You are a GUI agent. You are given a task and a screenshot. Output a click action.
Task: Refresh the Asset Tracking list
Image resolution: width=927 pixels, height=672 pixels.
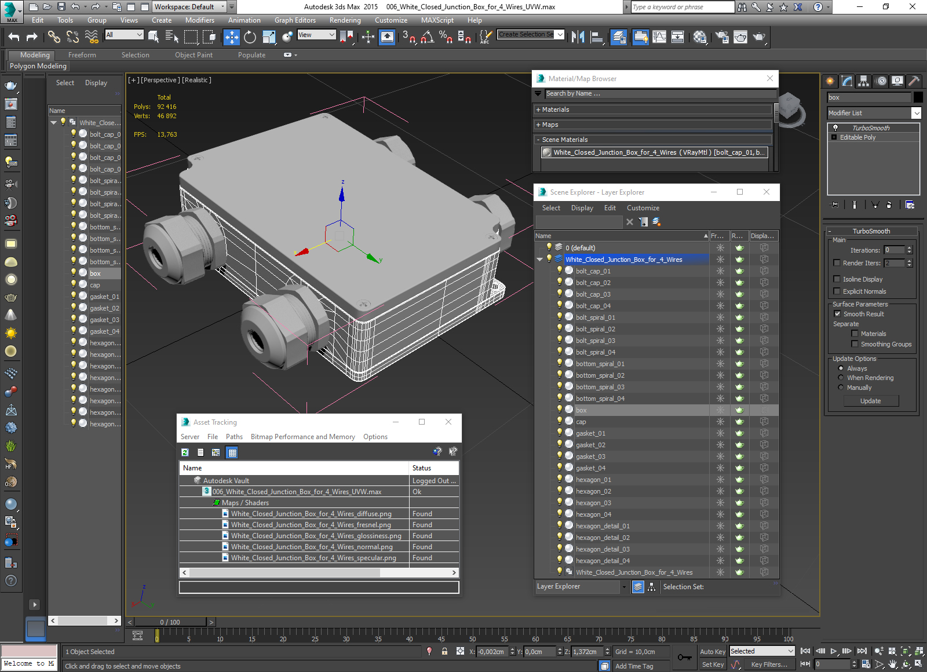click(185, 452)
